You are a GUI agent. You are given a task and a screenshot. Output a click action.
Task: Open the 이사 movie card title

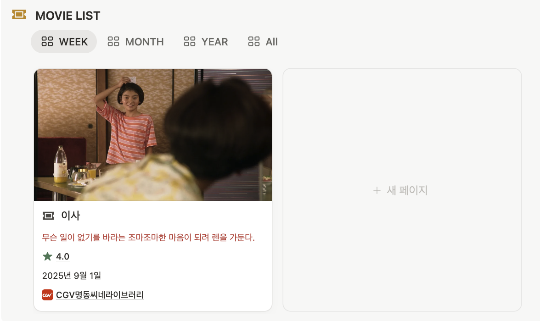pyautogui.click(x=71, y=216)
